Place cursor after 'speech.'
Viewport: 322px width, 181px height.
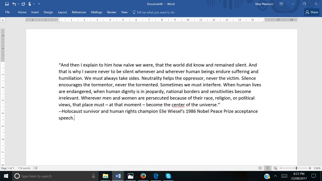(x=74, y=118)
